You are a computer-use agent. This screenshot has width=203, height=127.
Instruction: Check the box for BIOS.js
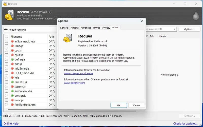pyautogui.click(x=7, y=46)
